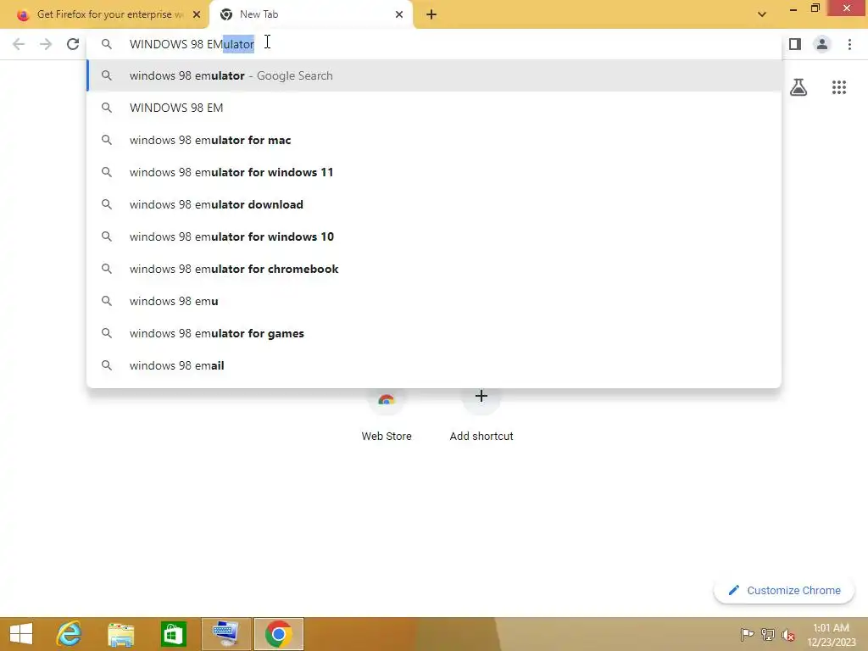Choose windows 98 emulator for windows 11
This screenshot has width=868, height=651.
pos(434,172)
